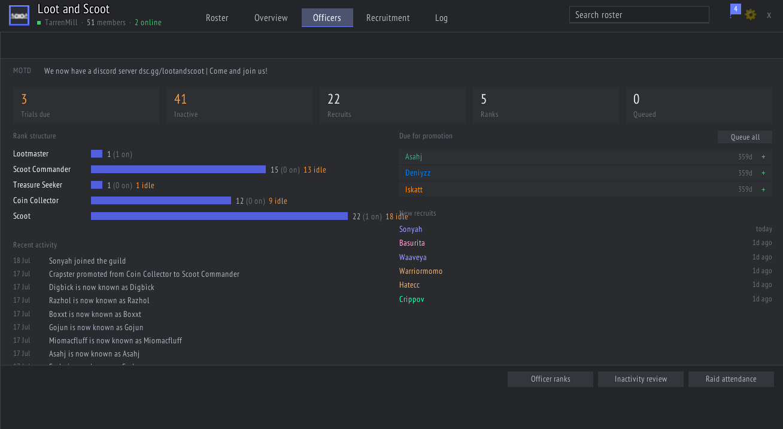Open the Log tab
The width and height of the screenshot is (783, 429).
[441, 18]
